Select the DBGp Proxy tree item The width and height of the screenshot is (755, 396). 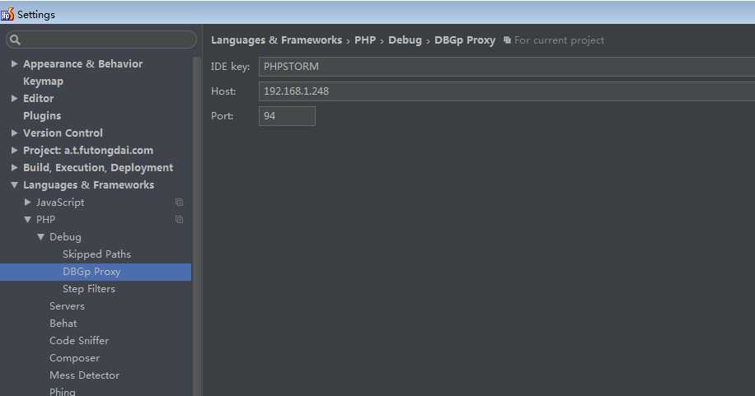pyautogui.click(x=96, y=272)
